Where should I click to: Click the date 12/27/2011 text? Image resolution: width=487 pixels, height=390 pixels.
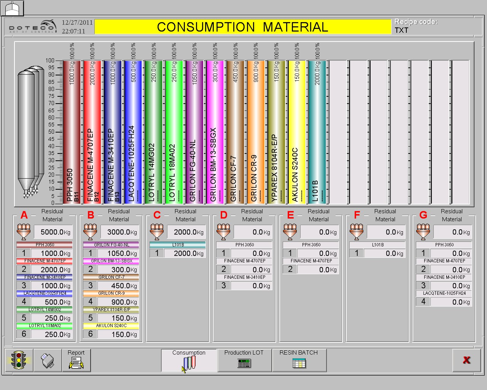pyautogui.click(x=77, y=22)
